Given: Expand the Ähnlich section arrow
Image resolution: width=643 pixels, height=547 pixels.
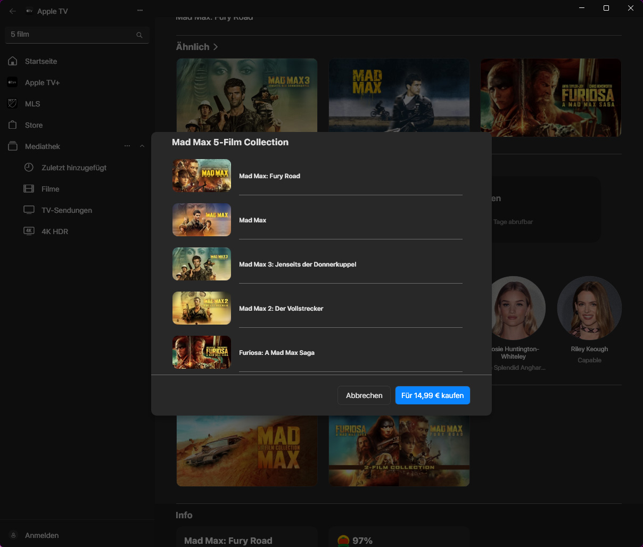Looking at the screenshot, I should pyautogui.click(x=216, y=47).
